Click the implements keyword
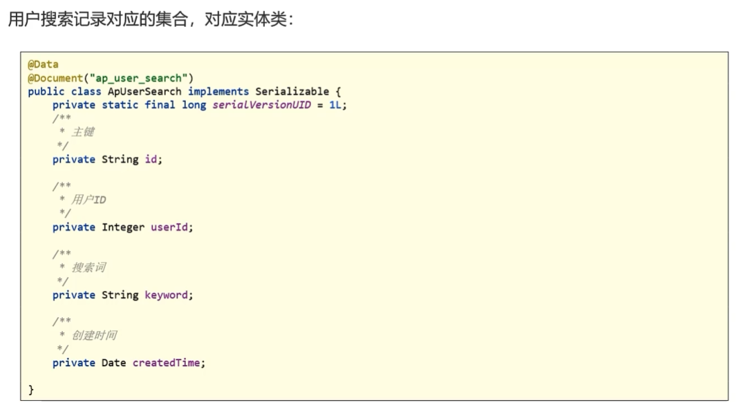The image size is (737, 407). (218, 92)
